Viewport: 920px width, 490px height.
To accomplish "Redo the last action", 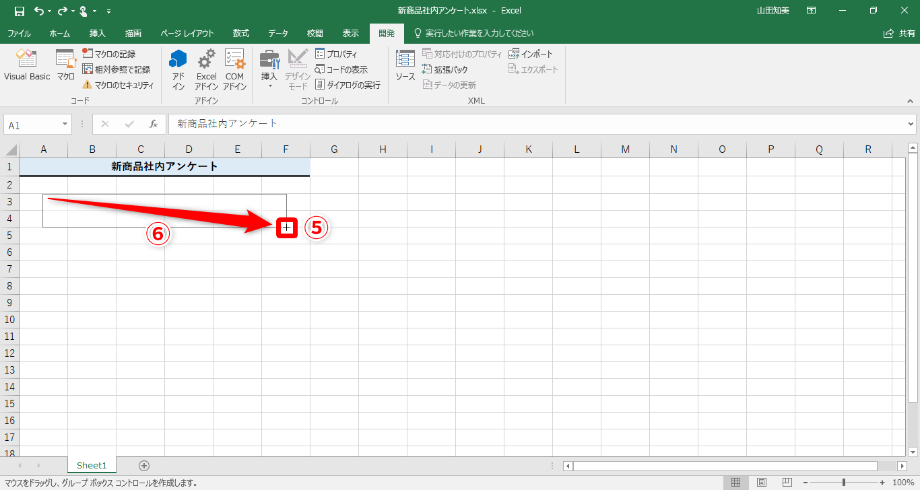I will 63,11.
